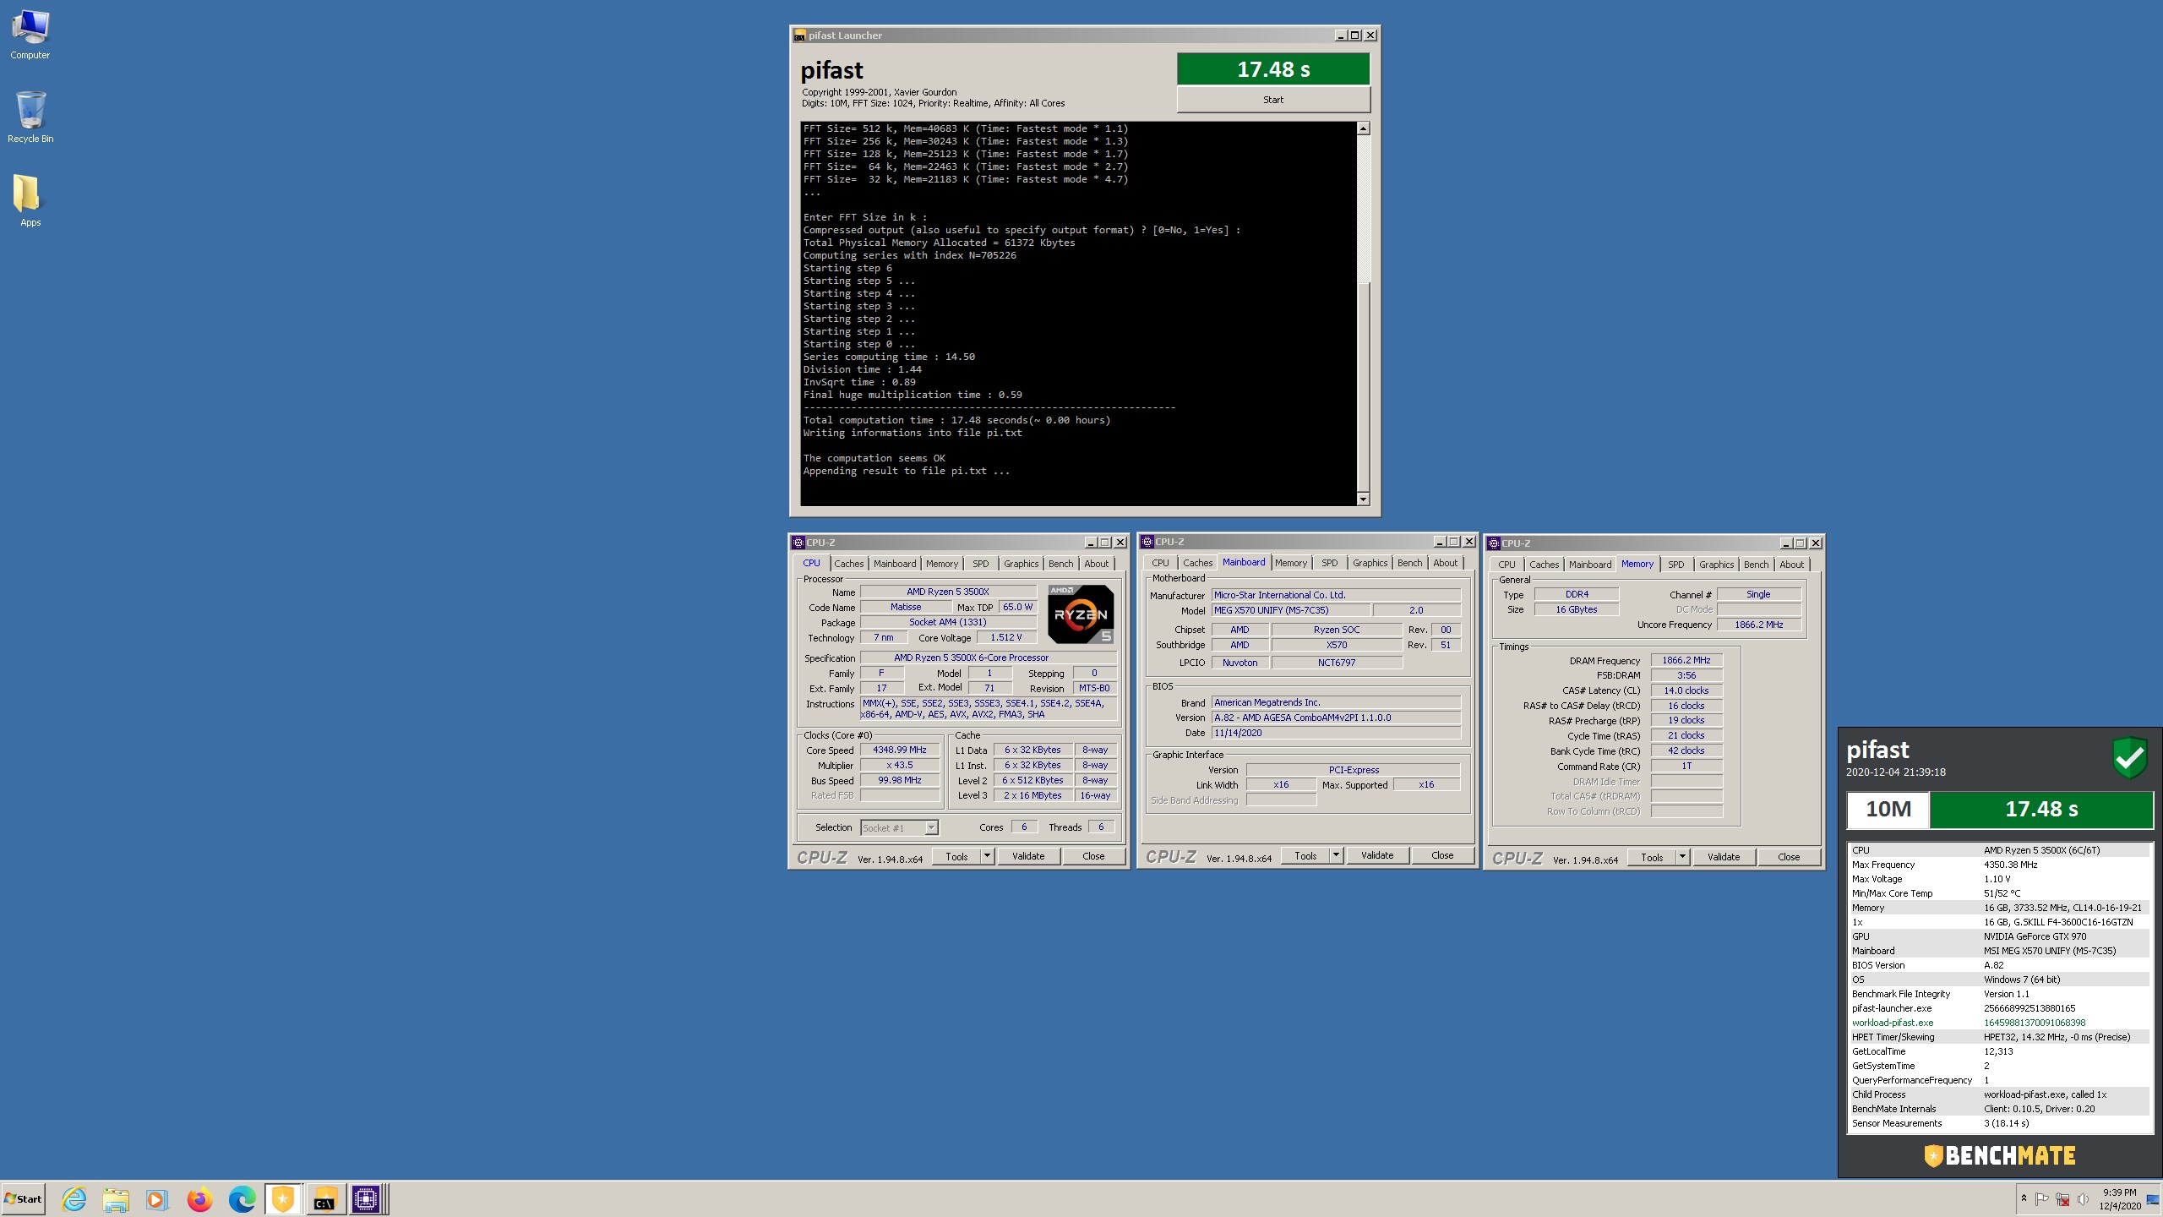Click the CAS# Latency 14.0 clocks field
This screenshot has height=1217, width=2163.
tap(1686, 690)
